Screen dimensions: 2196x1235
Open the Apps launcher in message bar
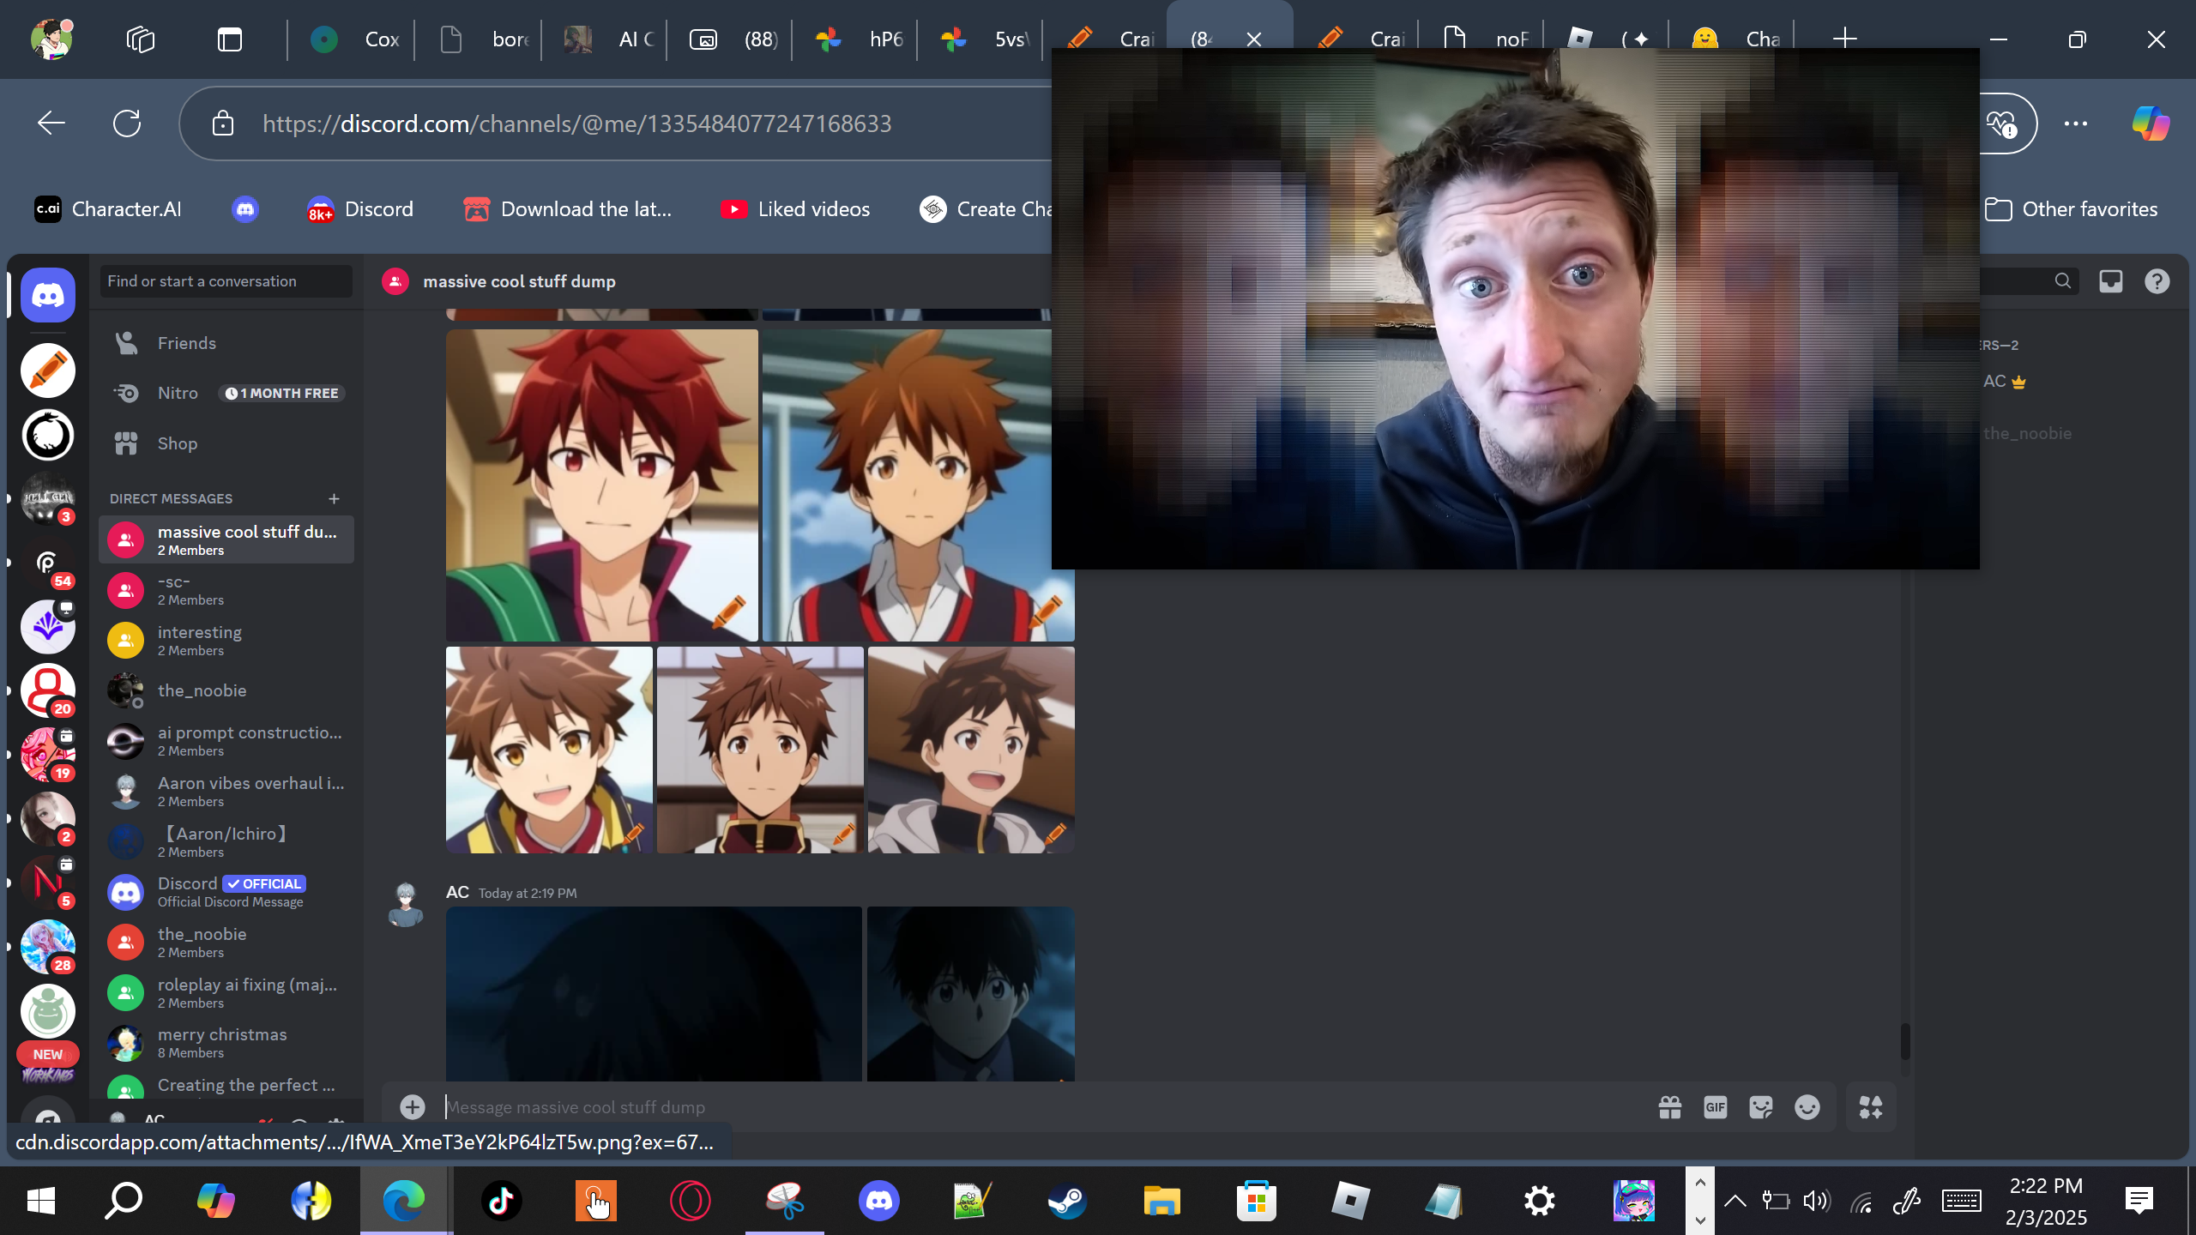(x=1871, y=1107)
